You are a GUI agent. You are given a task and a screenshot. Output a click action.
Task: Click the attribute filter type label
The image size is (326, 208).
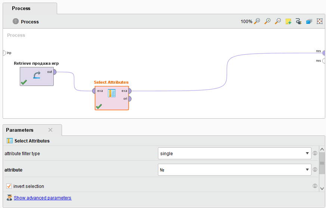(x=22, y=154)
